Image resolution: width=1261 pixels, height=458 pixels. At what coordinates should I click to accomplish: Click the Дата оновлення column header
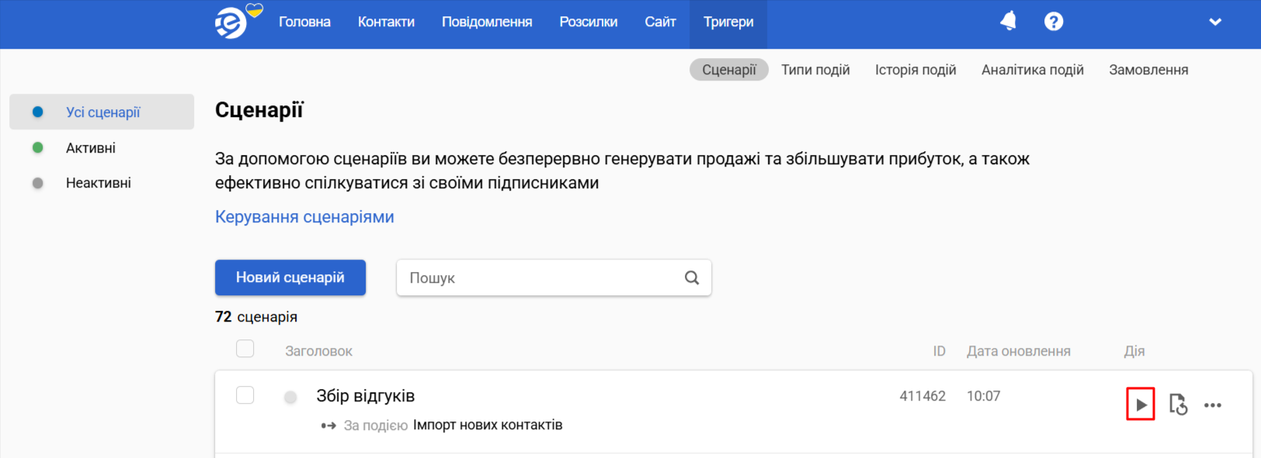click(1019, 351)
